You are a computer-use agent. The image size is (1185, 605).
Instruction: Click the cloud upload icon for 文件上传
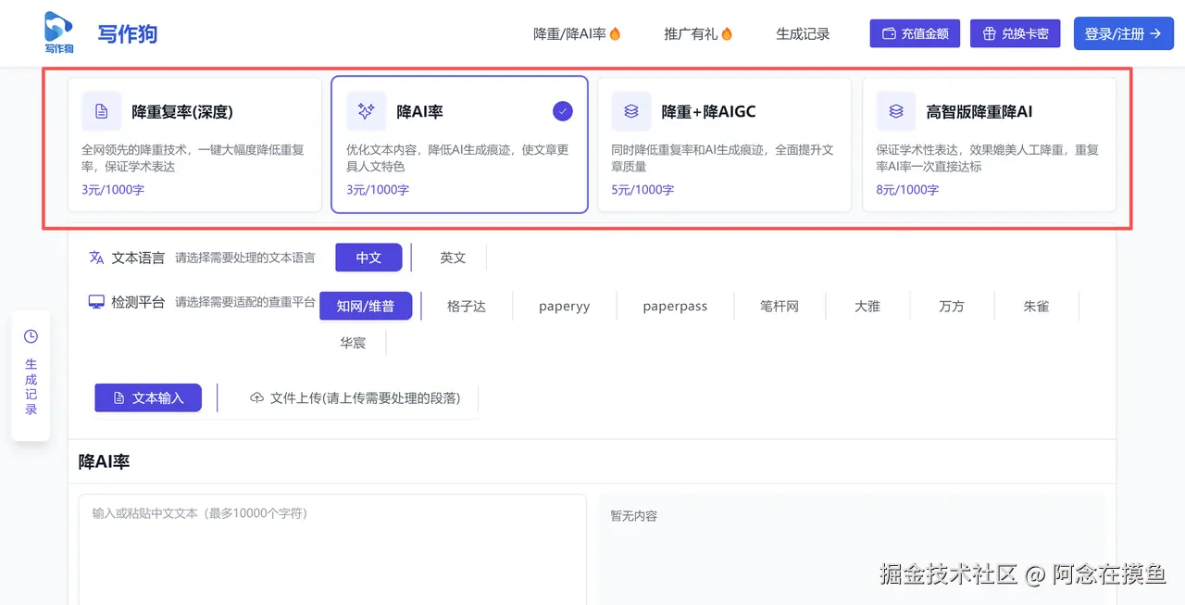coord(257,397)
